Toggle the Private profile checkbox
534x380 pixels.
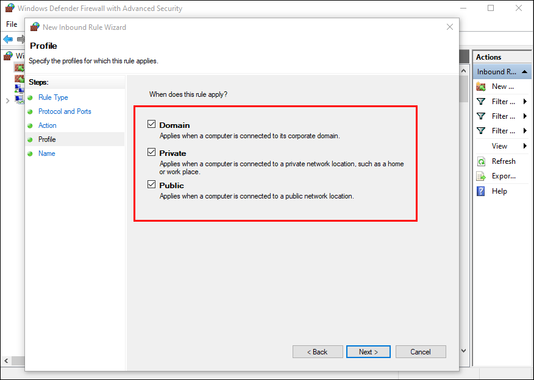[152, 152]
